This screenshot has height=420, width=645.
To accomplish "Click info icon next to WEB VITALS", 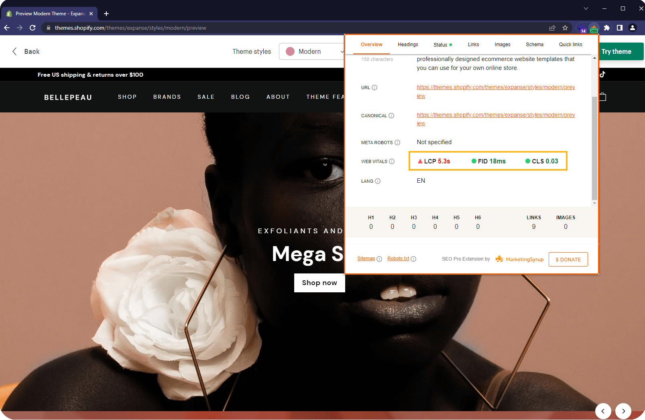I will [x=392, y=161].
